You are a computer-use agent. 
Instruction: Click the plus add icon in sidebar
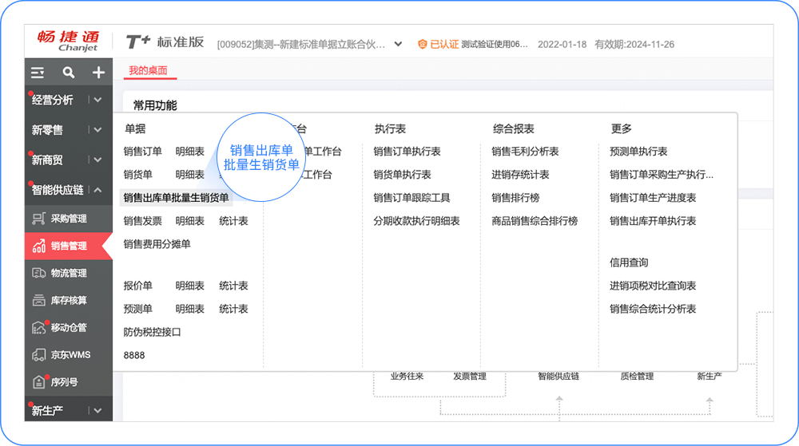click(98, 73)
